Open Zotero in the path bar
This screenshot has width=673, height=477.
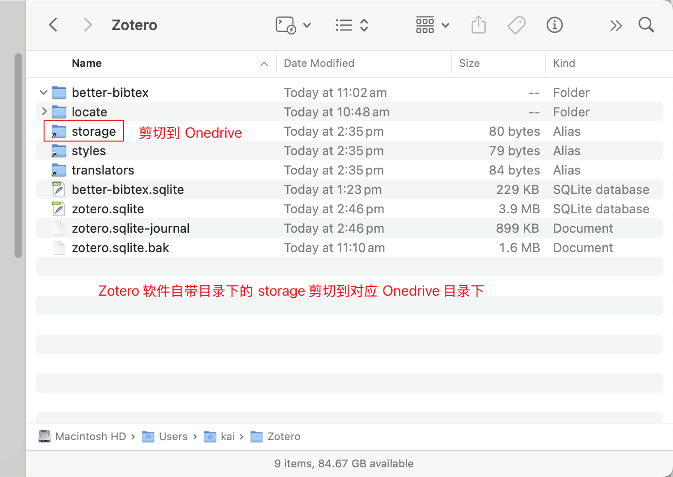point(284,436)
